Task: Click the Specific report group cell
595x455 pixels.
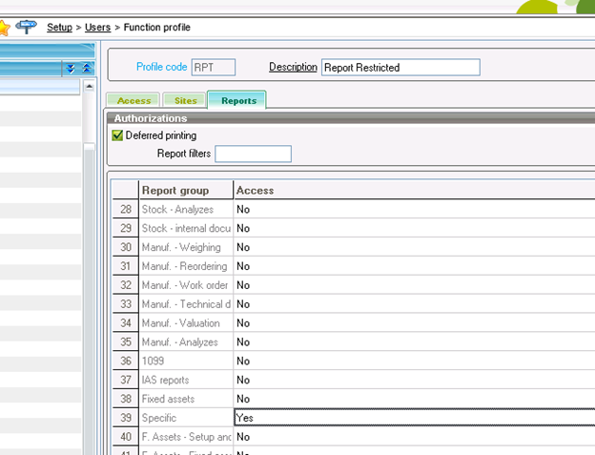Action: [x=186, y=418]
